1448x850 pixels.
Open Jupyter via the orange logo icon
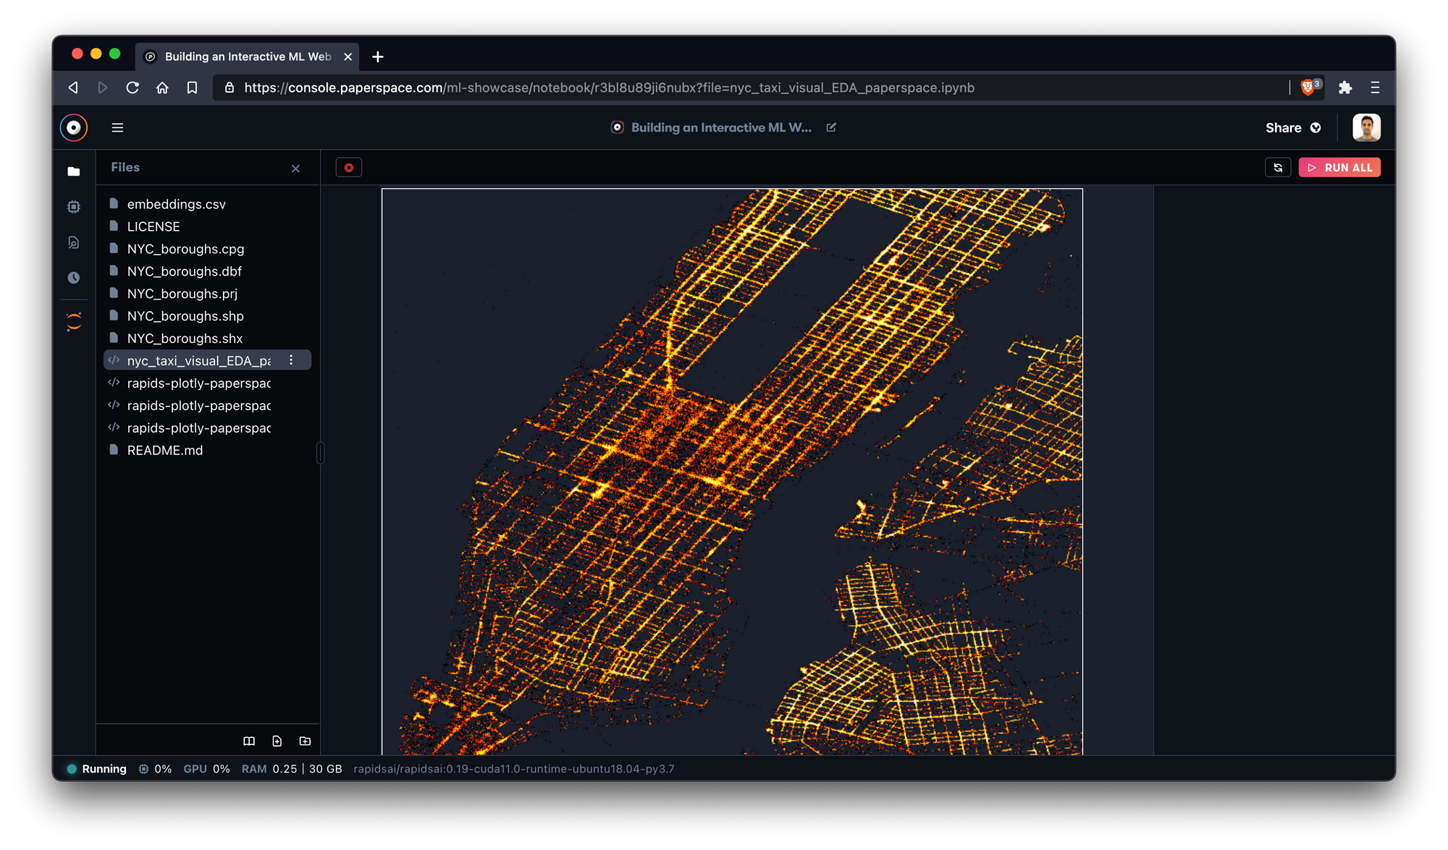click(x=73, y=322)
